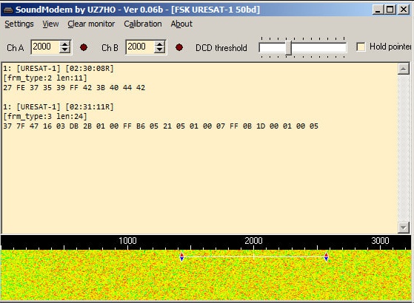The width and height of the screenshot is (414, 303).
Task: Click the 1000 label on the frequency scale
Action: (127, 241)
